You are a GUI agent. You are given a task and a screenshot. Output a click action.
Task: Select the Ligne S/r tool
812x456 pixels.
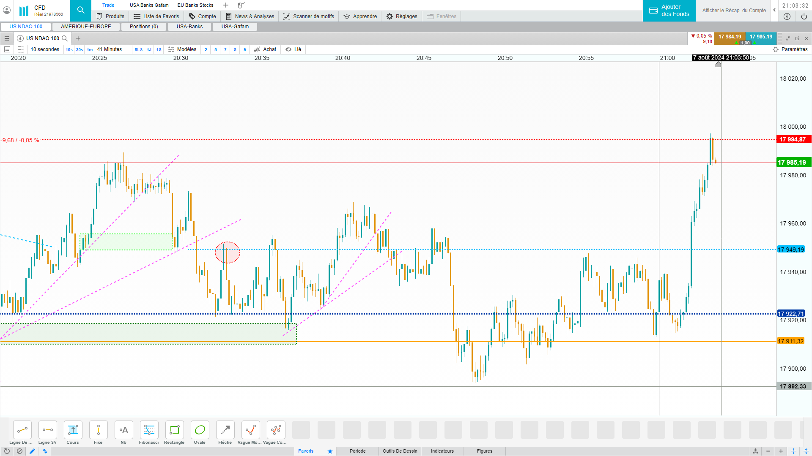coord(47,430)
